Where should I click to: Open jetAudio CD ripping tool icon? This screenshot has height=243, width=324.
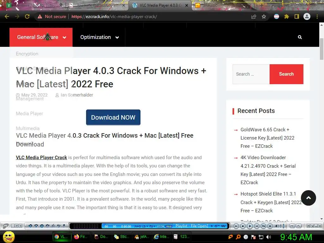pos(30,226)
